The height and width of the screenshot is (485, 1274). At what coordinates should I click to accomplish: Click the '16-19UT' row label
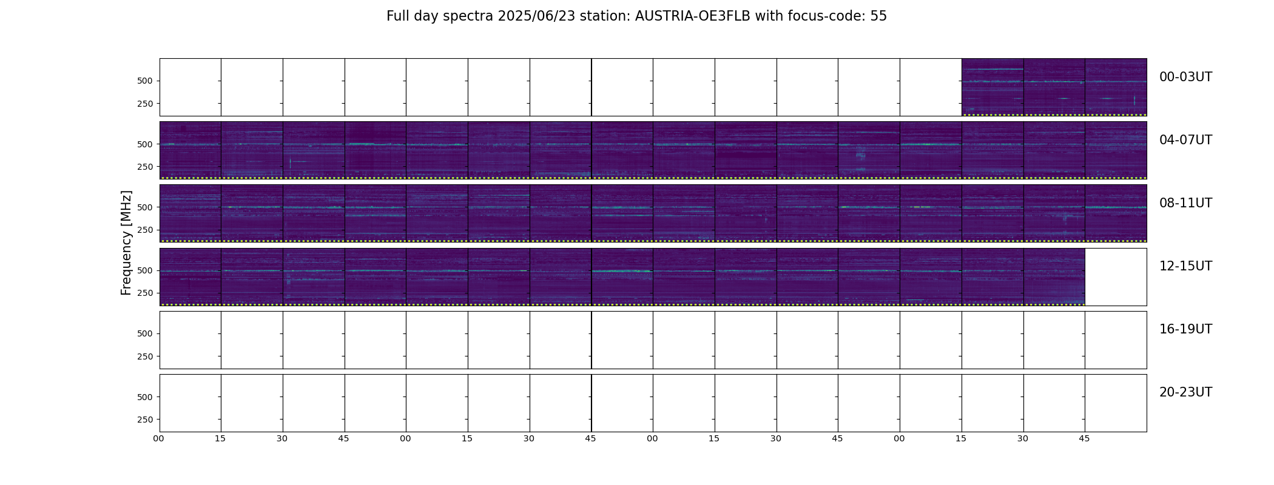(x=1185, y=329)
